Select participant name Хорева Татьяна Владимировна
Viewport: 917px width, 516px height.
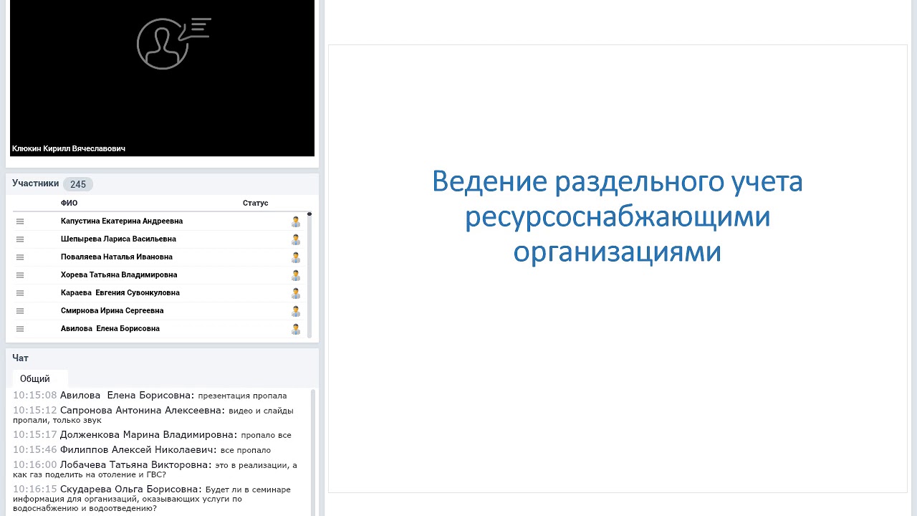119,275
